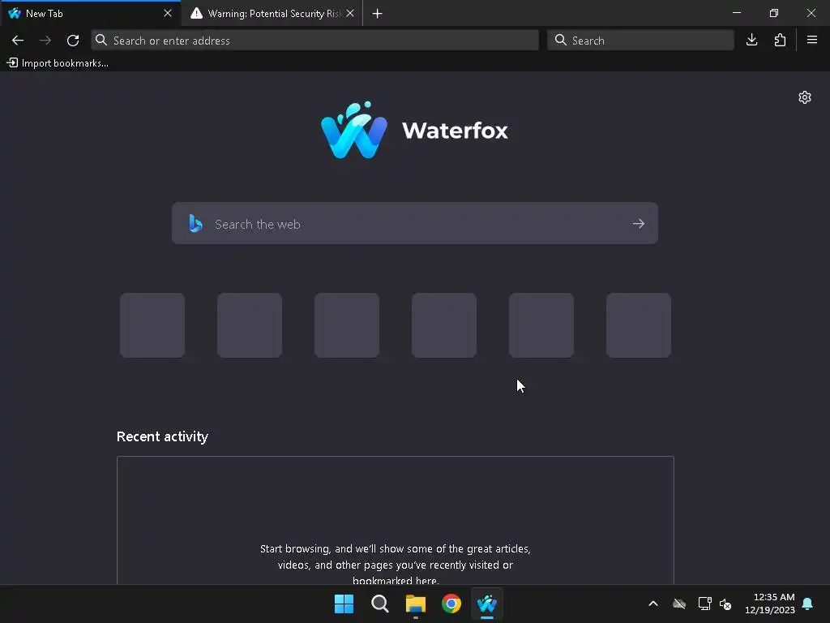Click the OneDrive cloud tray icon
Viewport: 830px width, 623px height.
tap(679, 604)
